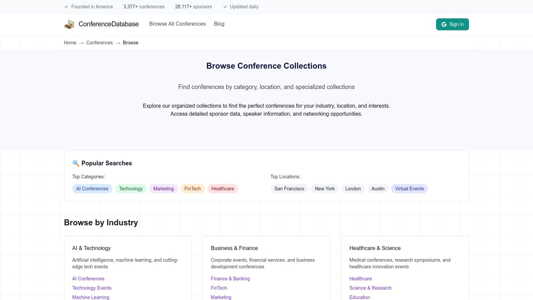Click the Browse Conference Collections title
This screenshot has width=533, height=300.
[x=266, y=66]
